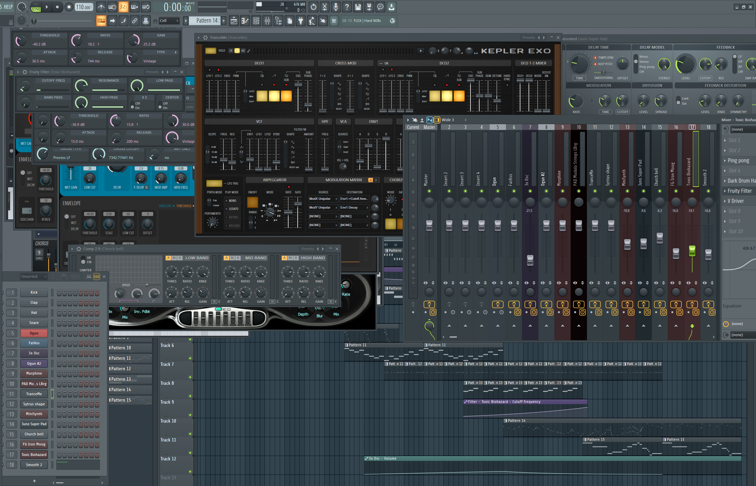
Task: Mute Toxic Biohazard mixer track LED
Action: click(x=692, y=191)
